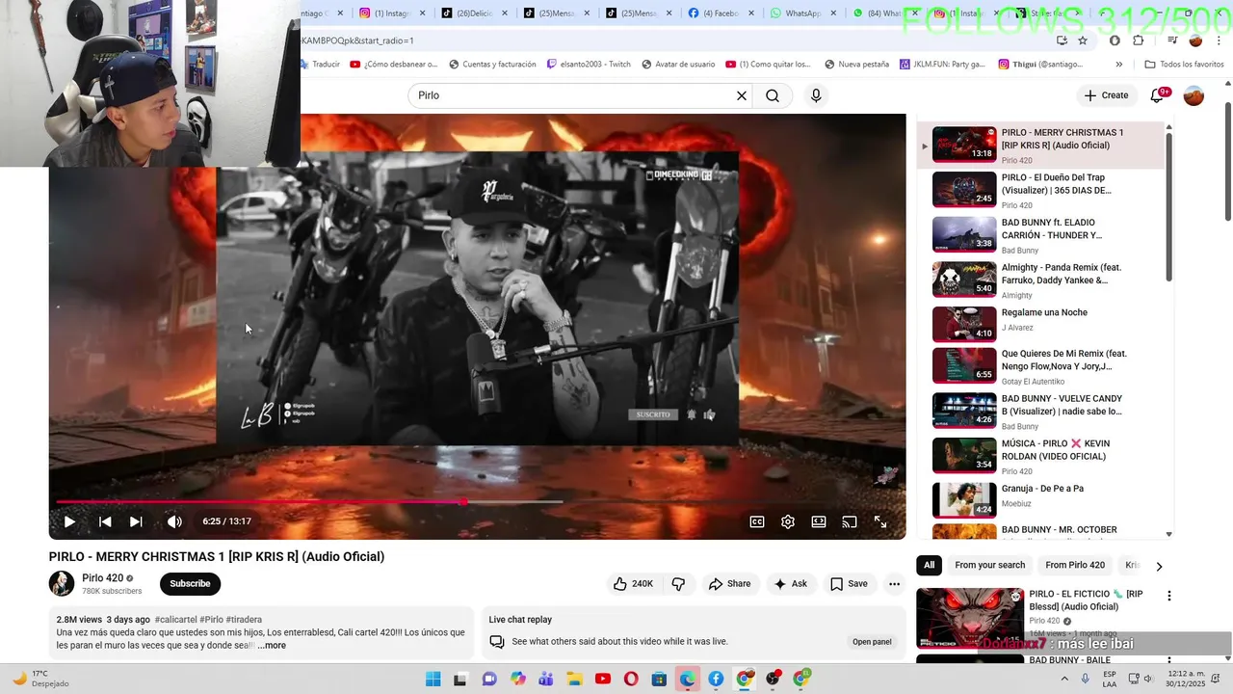
Task: Open Microsoft Store from taskbar
Action: tap(659, 679)
